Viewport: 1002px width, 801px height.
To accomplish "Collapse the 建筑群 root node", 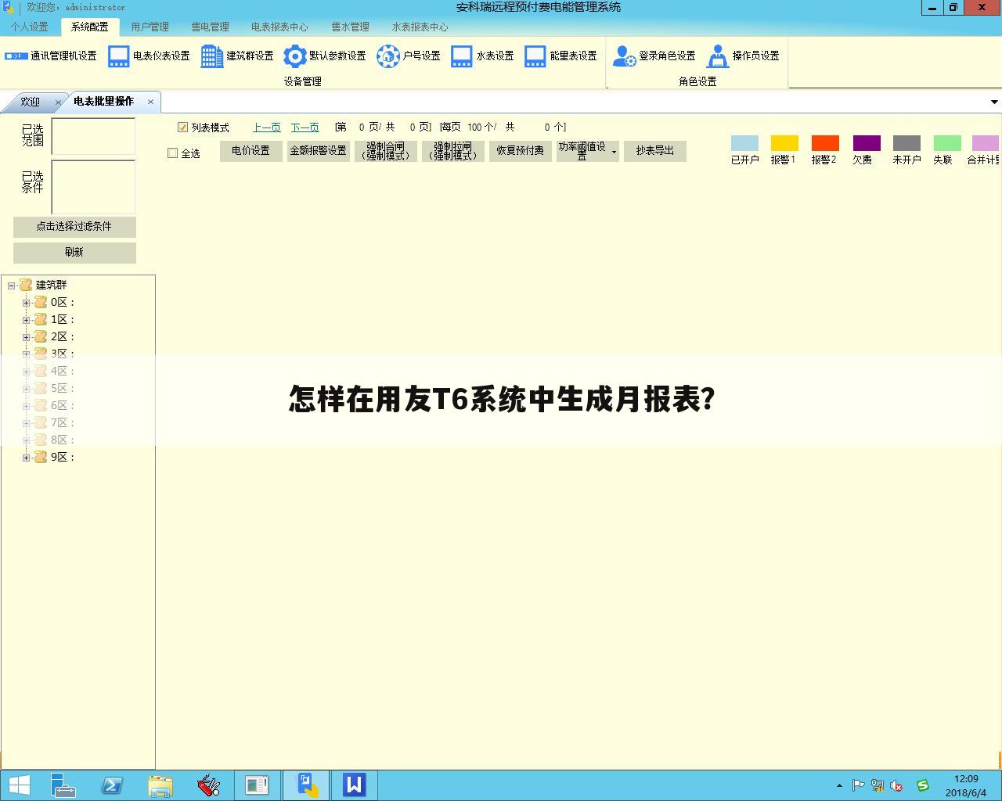I will 12,286.
